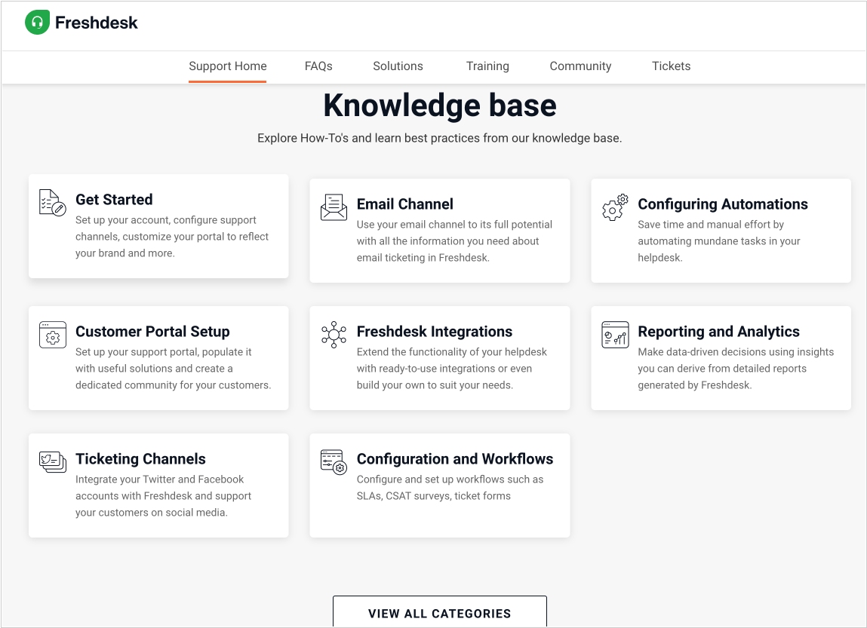Open the Community tab
867x628 pixels.
[x=580, y=66]
